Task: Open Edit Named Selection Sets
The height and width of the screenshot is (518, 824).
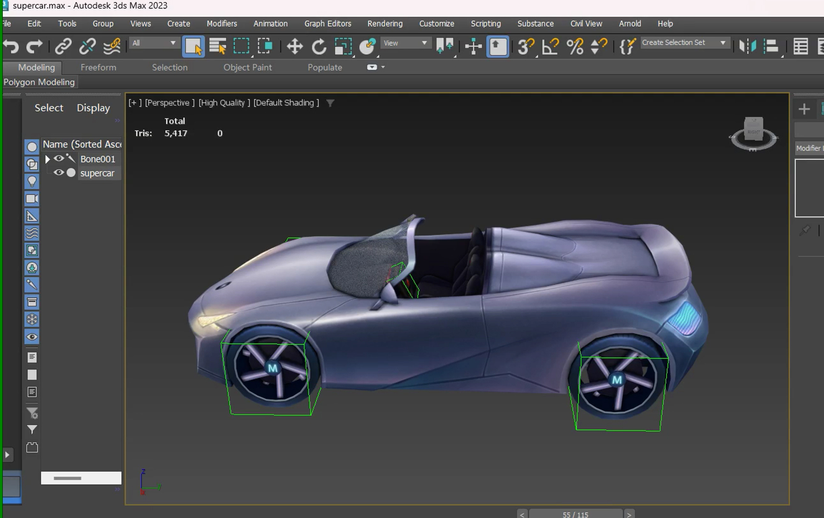Action: (x=628, y=47)
